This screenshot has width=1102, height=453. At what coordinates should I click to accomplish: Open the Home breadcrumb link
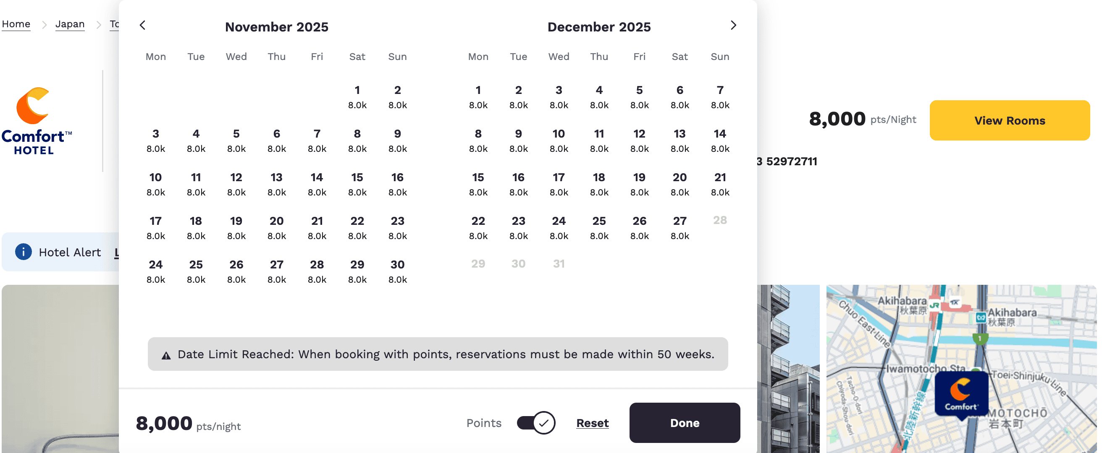click(16, 24)
